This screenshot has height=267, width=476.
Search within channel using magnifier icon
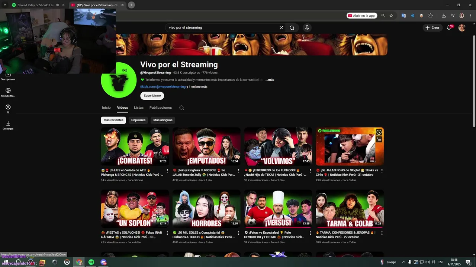click(181, 108)
